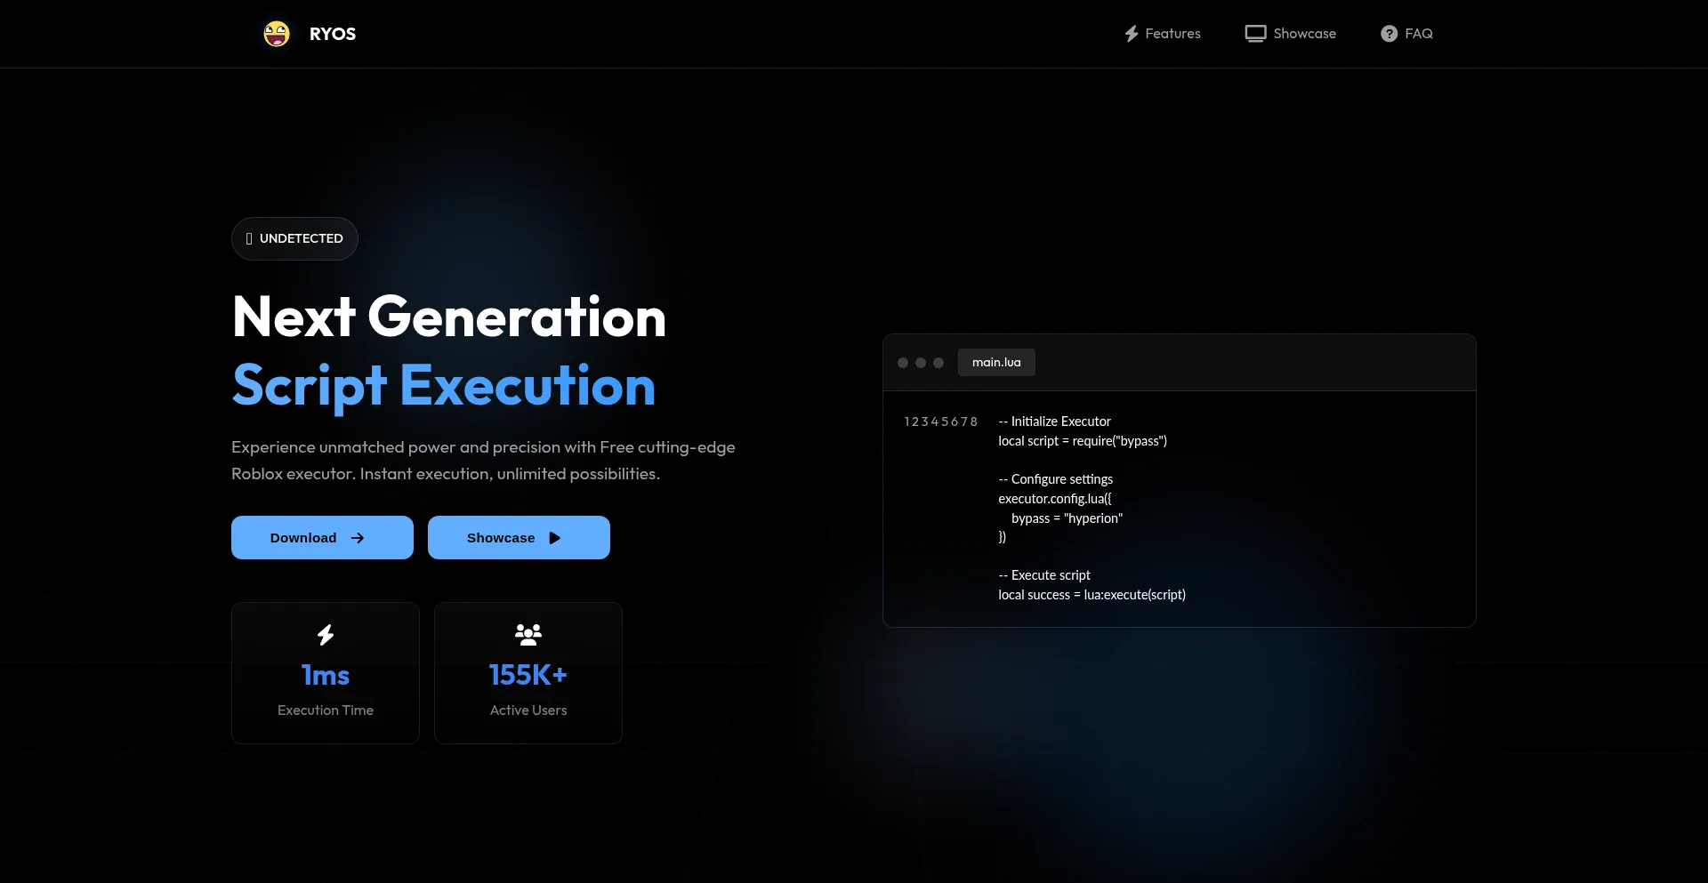Click the users group icon above 155K+
This screenshot has width=1708, height=883.
528,635
